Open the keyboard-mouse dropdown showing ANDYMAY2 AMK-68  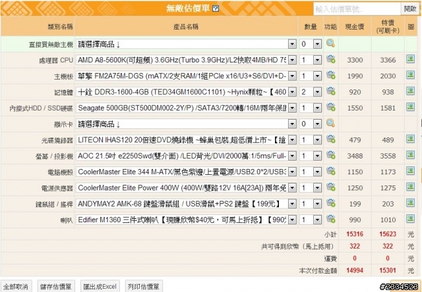[186, 204]
